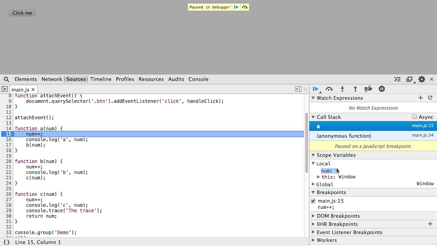Viewport: 437px width, 246px height.
Task: Open the Resources tab
Action: 151,79
